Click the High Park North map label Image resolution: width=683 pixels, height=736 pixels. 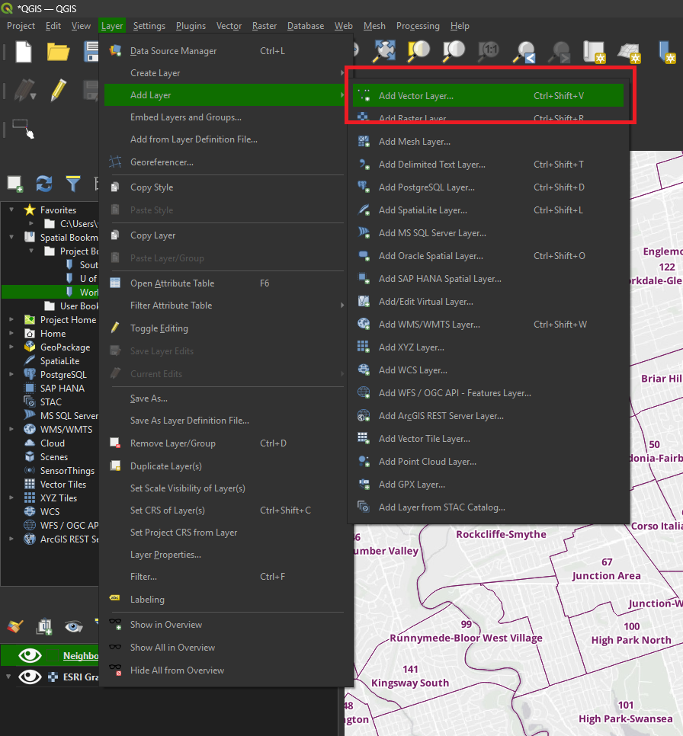[x=631, y=640]
